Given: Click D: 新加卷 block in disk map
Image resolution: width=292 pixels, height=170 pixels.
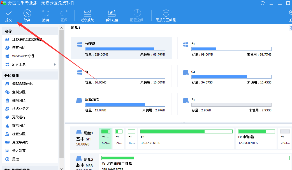Looking at the screenshot, I should (256, 138).
